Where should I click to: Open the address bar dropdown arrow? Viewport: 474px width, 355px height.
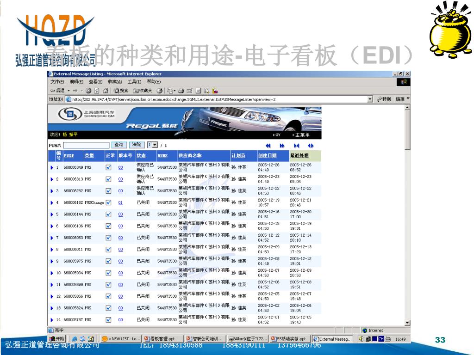point(370,99)
